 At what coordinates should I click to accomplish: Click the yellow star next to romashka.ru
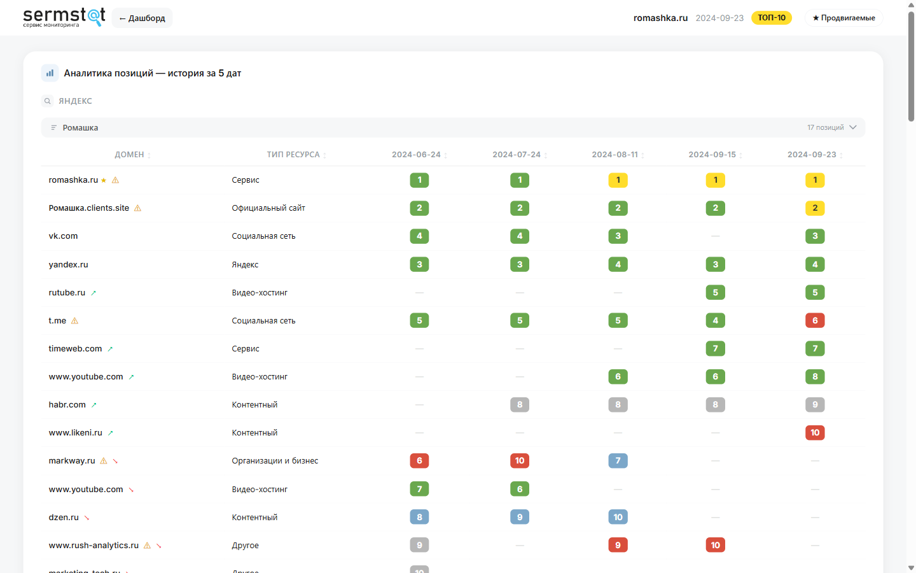pos(104,180)
